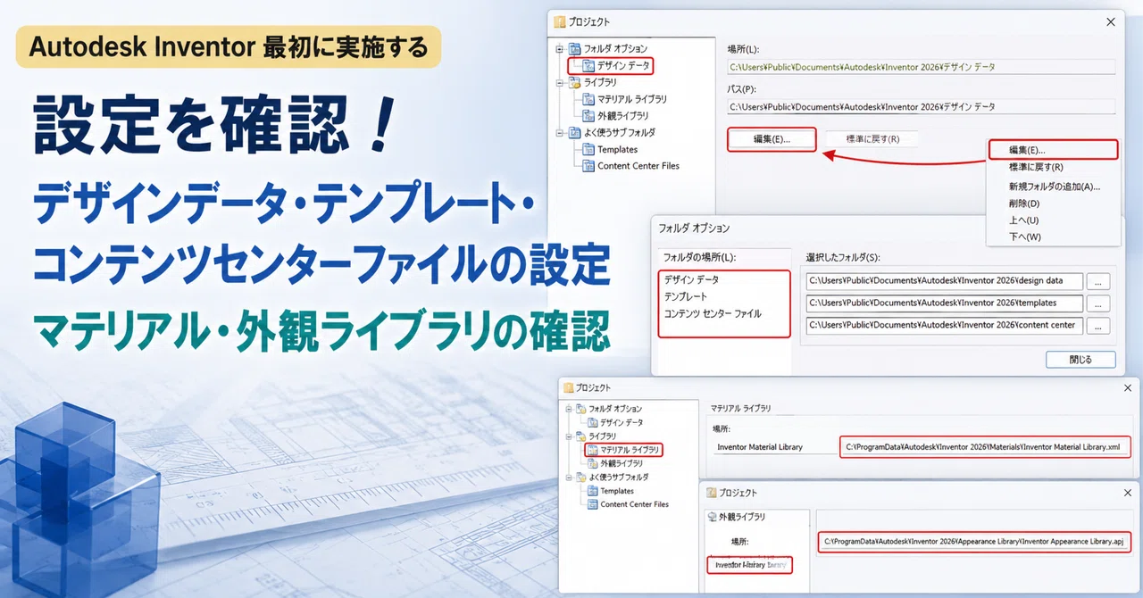The image size is (1143, 598).
Task: Click the 標準に戻す(R) button
Action: [872, 139]
